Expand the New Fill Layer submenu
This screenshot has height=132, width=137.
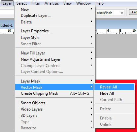tap(55, 53)
